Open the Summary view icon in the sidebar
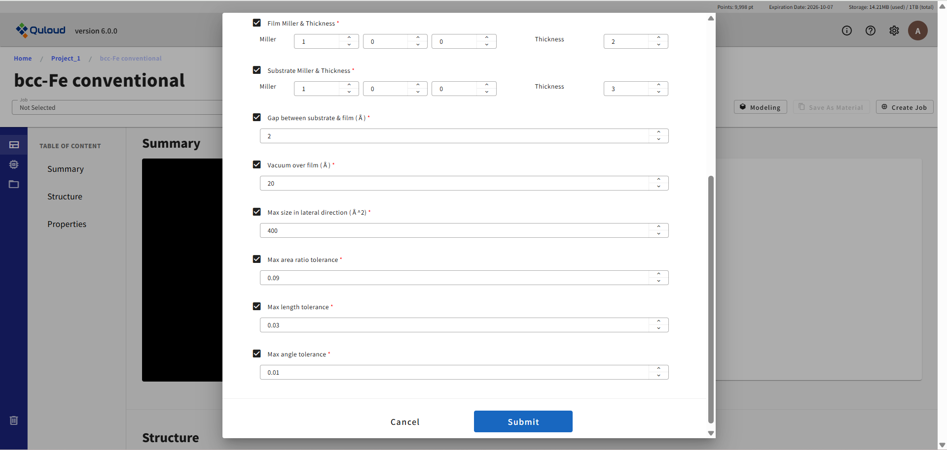This screenshot has height=450, width=947. (x=14, y=144)
